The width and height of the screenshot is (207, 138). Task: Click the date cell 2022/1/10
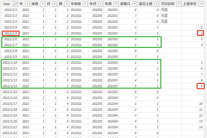10,63
